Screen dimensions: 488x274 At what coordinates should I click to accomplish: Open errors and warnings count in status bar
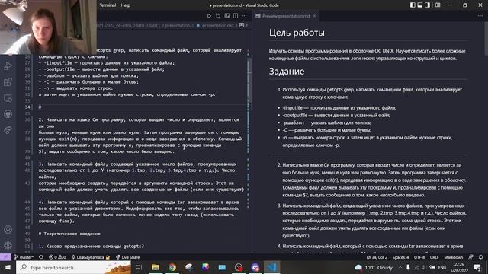click(x=57, y=257)
